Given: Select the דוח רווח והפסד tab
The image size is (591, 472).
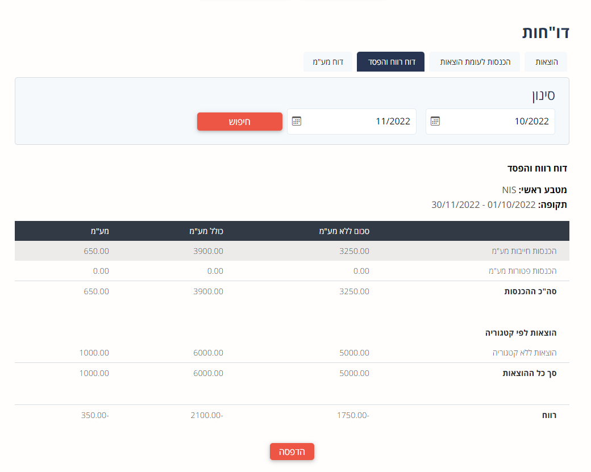Looking at the screenshot, I should tap(390, 61).
